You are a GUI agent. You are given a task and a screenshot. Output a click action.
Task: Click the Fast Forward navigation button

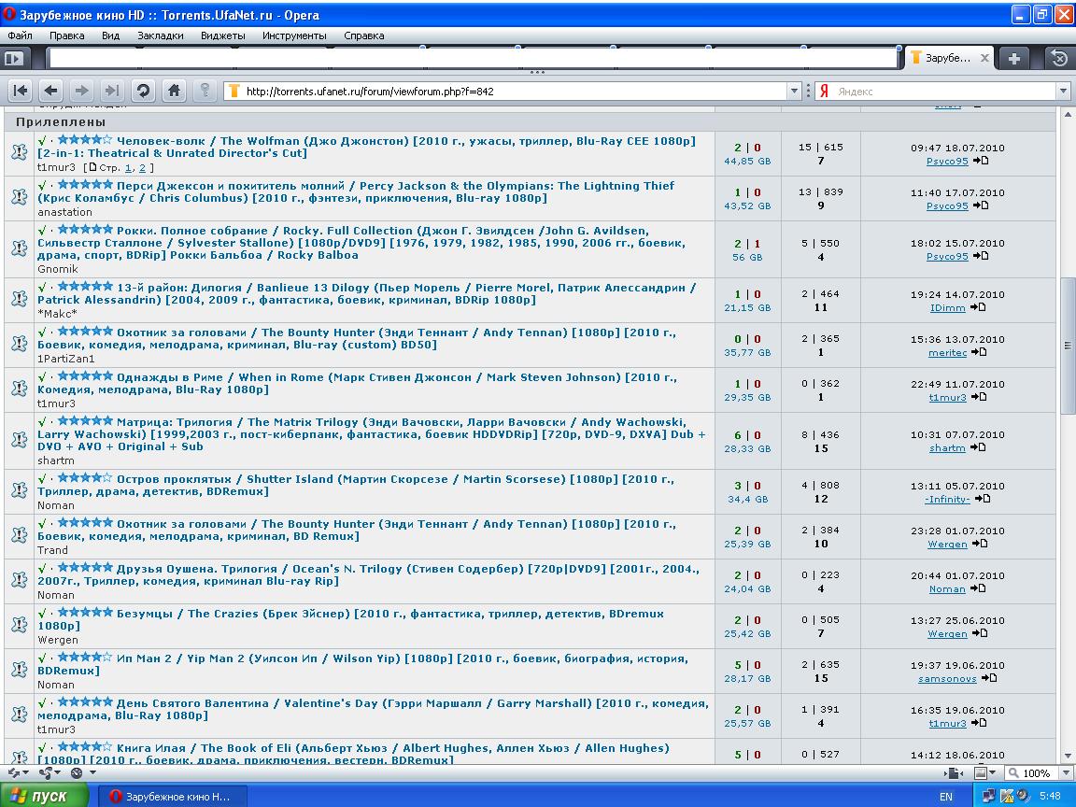[x=112, y=91]
